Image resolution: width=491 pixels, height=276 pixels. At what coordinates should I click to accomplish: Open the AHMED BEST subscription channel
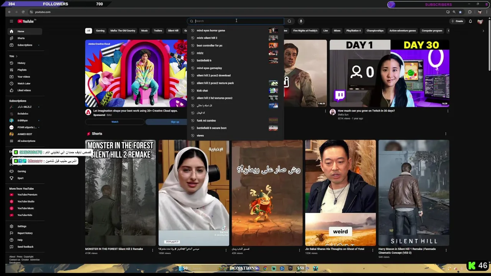point(25,134)
